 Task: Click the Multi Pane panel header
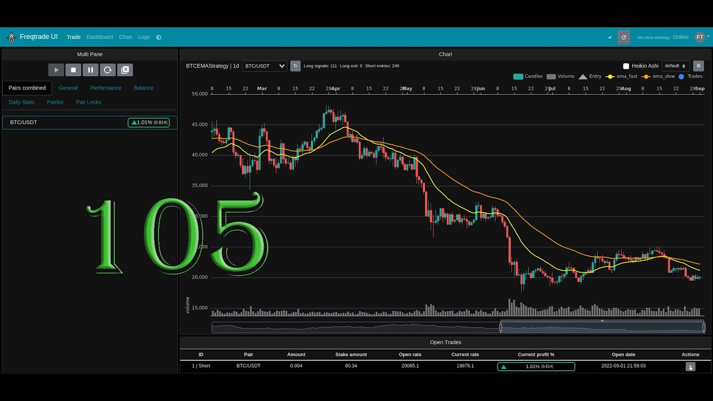[90, 54]
